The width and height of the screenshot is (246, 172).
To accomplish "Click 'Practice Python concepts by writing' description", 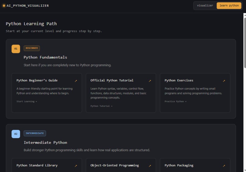I will tap(193, 91).
